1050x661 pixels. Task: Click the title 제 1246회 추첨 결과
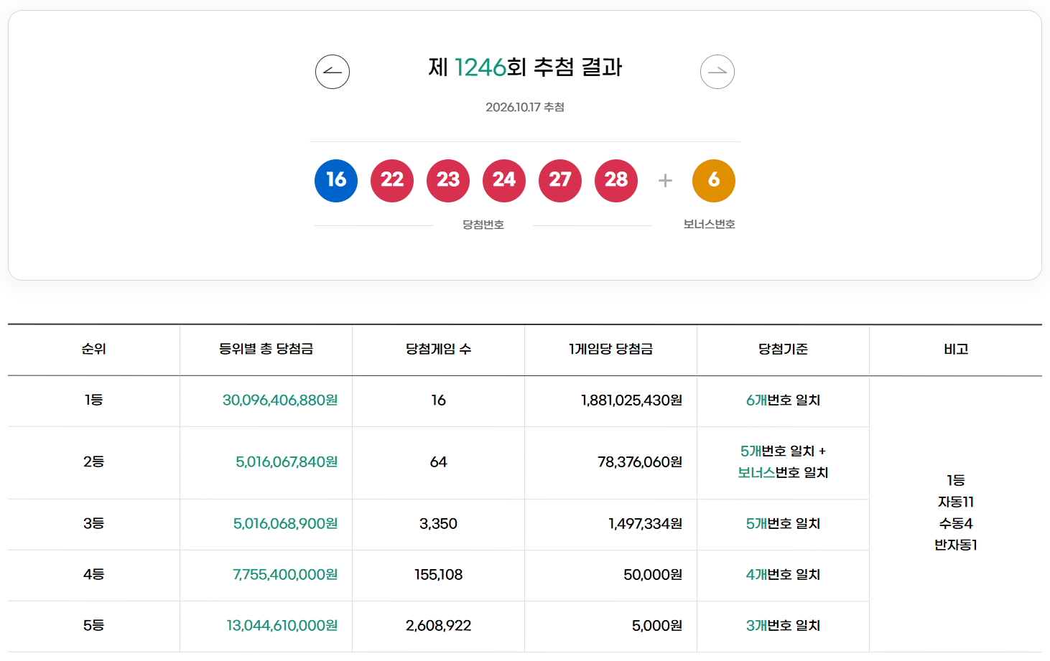coord(525,67)
